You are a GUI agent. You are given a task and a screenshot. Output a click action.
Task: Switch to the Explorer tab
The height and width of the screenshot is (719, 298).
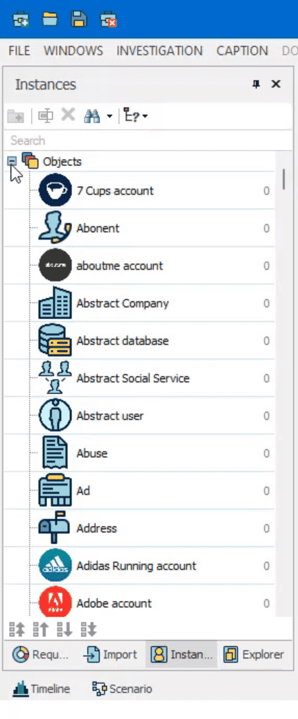click(x=254, y=654)
